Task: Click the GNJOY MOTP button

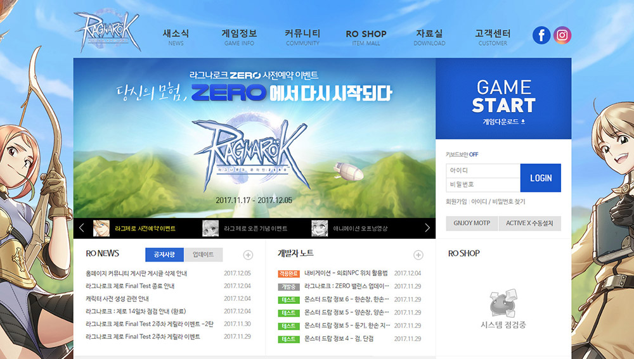Action: 472,224
